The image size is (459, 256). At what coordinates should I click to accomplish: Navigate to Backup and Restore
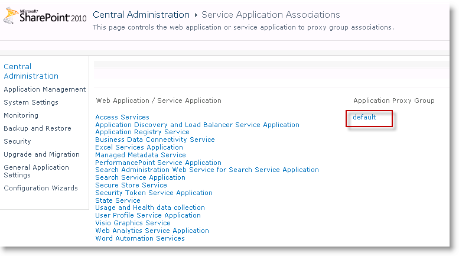tap(37, 128)
